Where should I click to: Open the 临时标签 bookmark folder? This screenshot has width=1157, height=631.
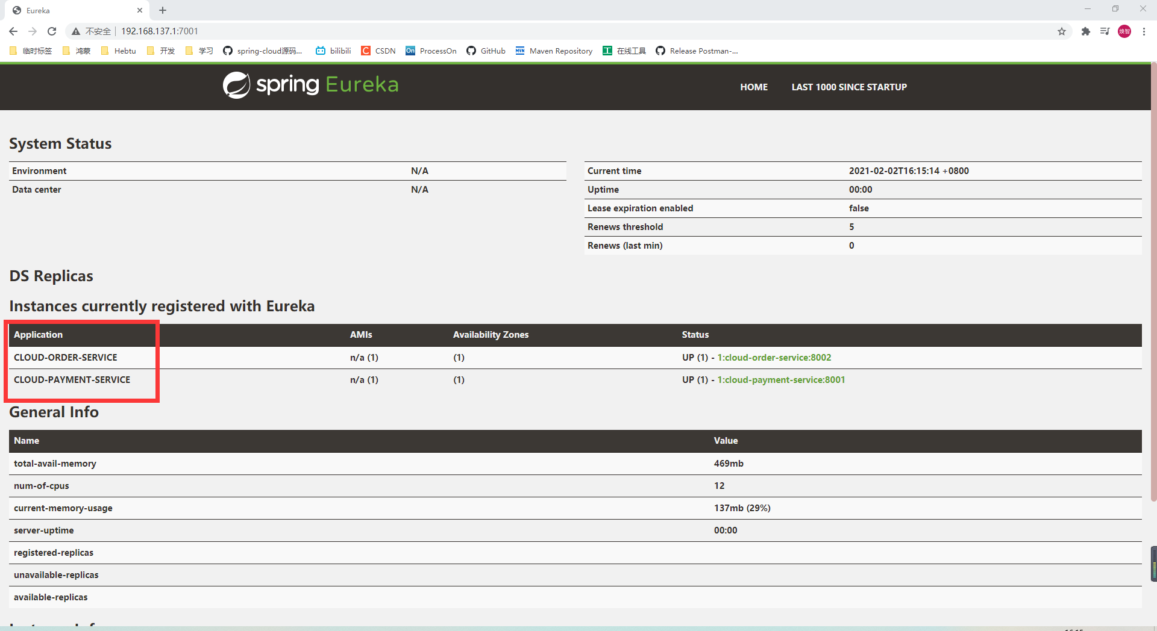tap(31, 51)
